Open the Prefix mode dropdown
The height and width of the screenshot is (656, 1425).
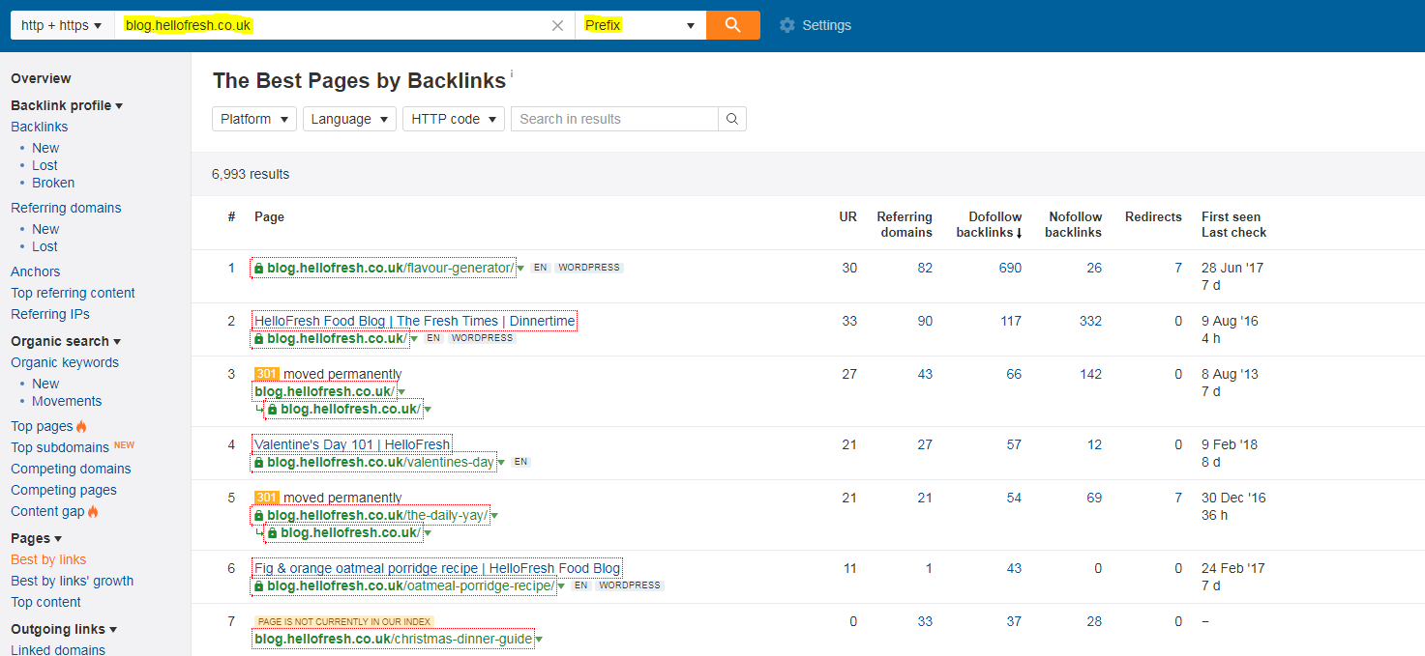639,25
